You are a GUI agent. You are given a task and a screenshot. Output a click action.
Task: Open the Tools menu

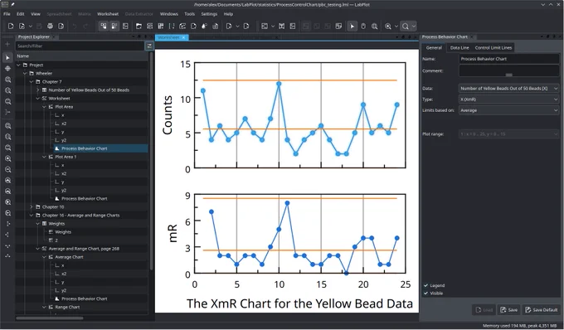[x=190, y=14]
